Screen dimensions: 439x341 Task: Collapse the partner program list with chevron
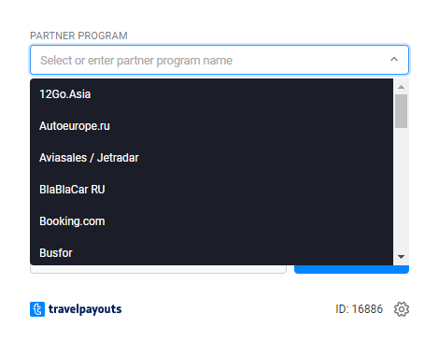click(x=394, y=59)
